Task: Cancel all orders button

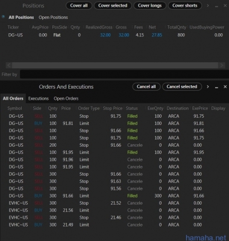Action: pyautogui.click(x=146, y=87)
